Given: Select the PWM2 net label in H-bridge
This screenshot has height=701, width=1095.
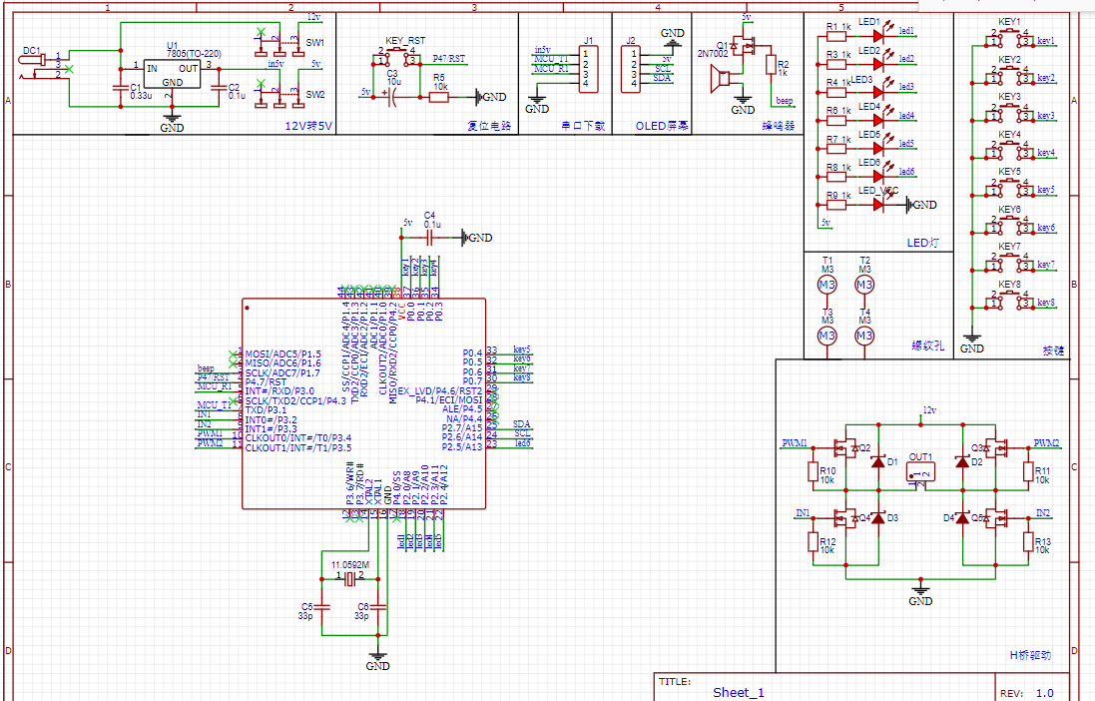Looking at the screenshot, I should [1046, 443].
